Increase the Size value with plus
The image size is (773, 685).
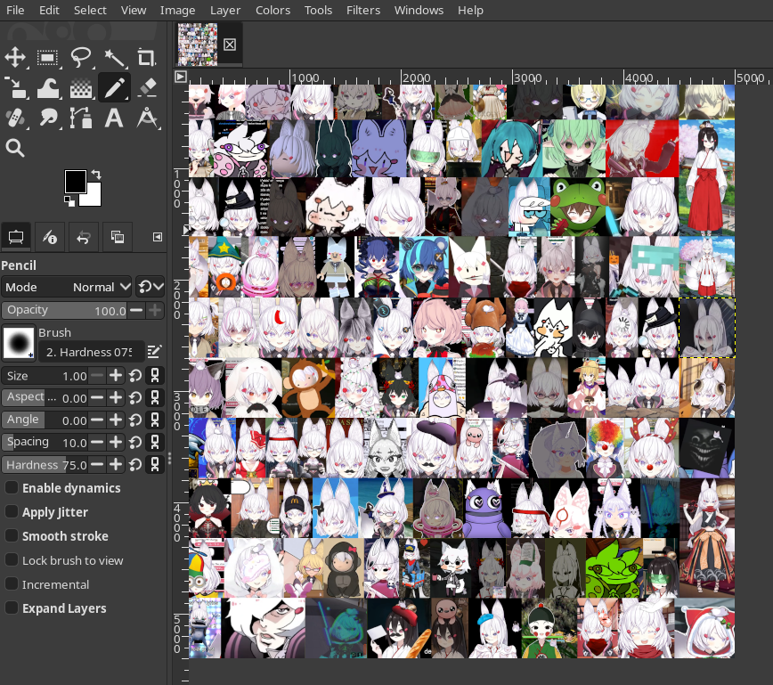click(x=116, y=376)
